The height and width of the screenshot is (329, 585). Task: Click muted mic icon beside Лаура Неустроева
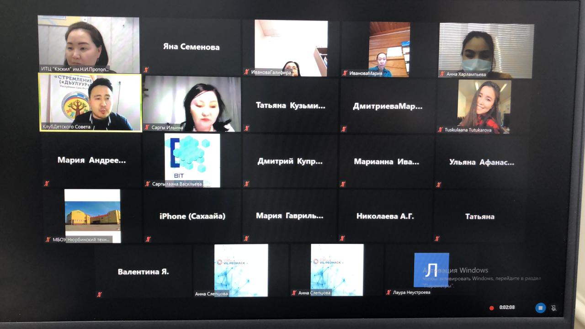(x=388, y=292)
